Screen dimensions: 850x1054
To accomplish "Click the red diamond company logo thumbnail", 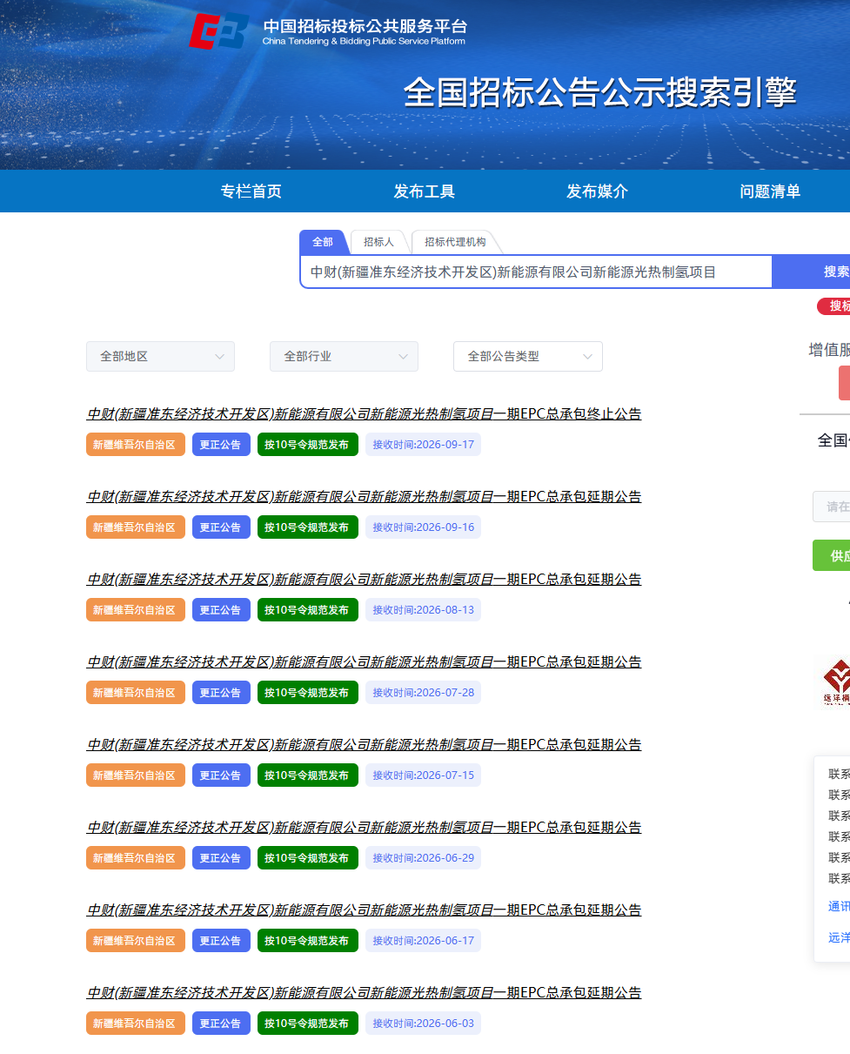I will coord(836,681).
